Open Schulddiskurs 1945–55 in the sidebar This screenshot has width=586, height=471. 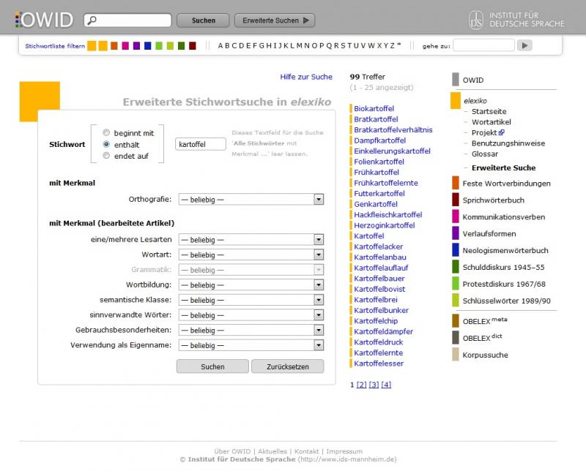pos(503,268)
